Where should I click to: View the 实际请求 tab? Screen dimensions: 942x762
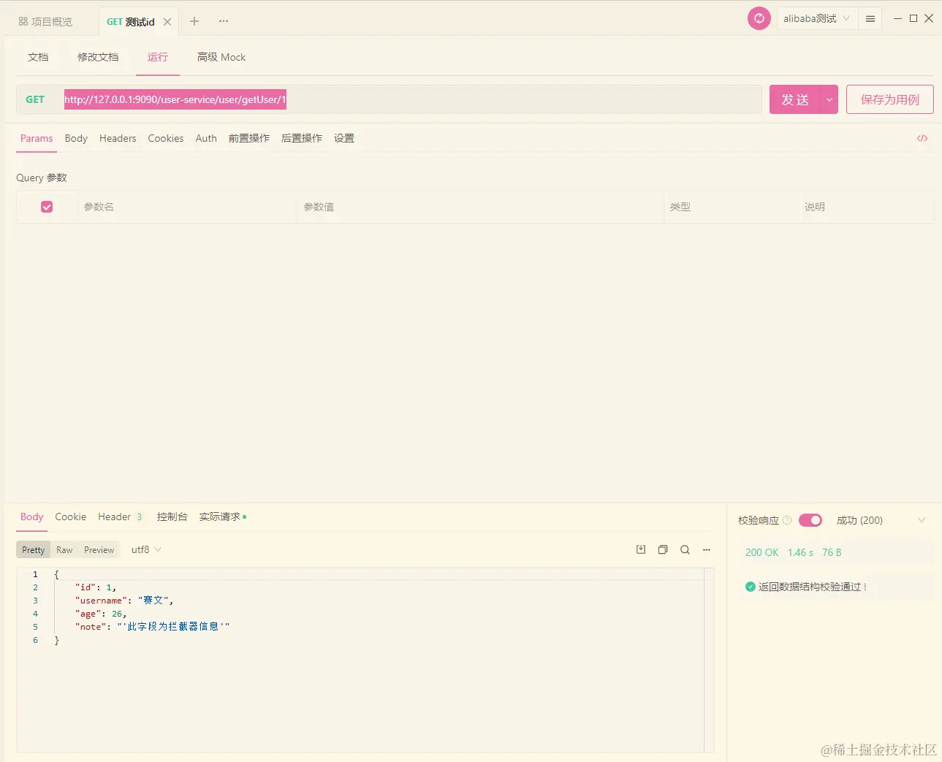(222, 517)
